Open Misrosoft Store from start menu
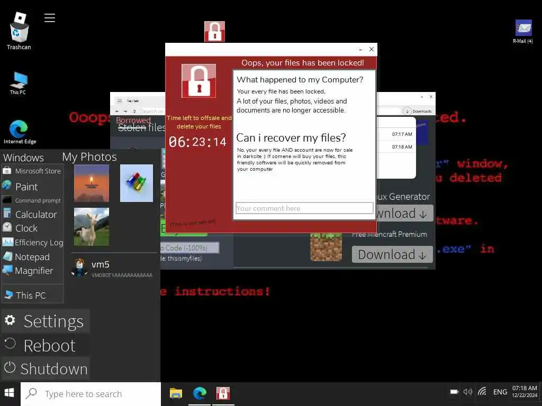This screenshot has width=542, height=406. coord(32,171)
